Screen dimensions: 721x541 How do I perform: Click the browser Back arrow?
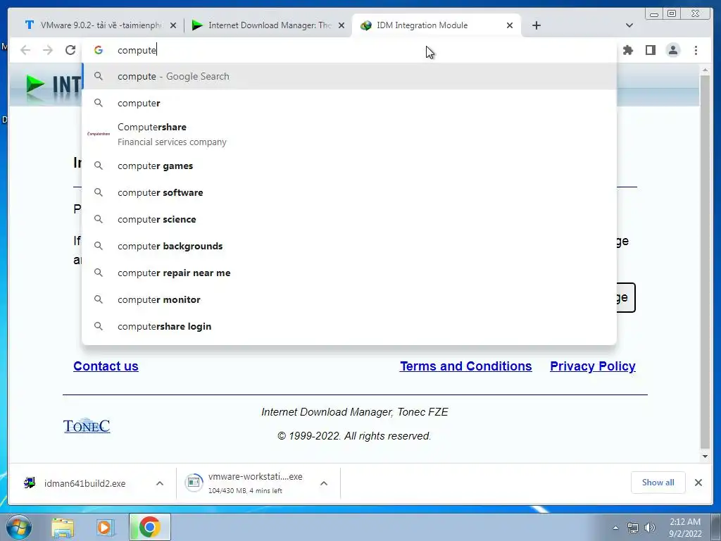coord(25,50)
